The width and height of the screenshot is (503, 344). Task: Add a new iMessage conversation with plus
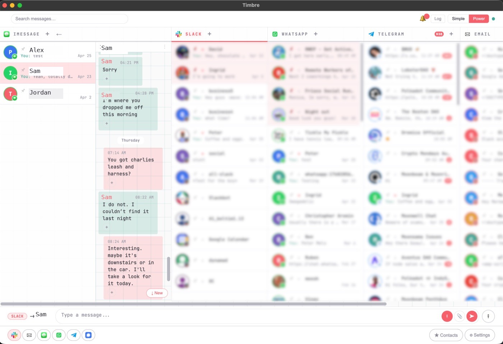click(47, 34)
